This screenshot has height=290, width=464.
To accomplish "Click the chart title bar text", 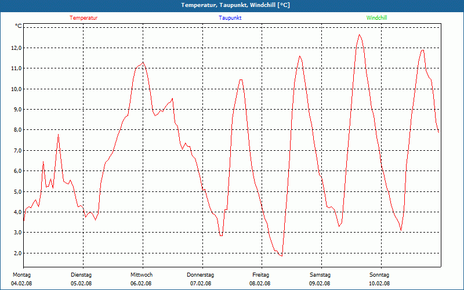I will pyautogui.click(x=235, y=5).
